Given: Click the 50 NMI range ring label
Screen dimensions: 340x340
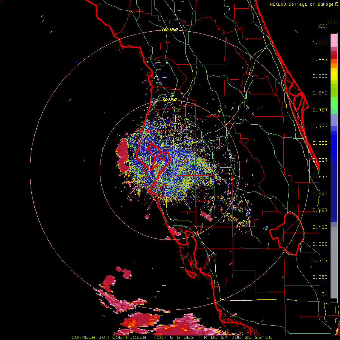Looking at the screenshot, I should coord(170,100).
